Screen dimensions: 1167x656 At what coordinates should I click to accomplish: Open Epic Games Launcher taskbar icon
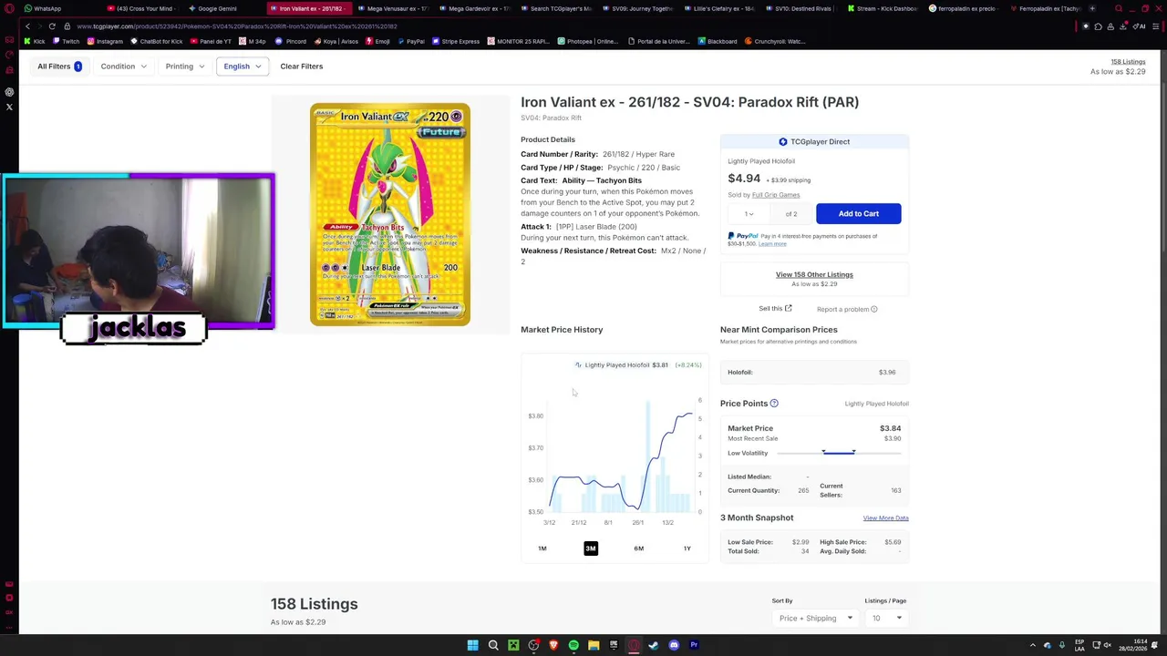click(614, 645)
